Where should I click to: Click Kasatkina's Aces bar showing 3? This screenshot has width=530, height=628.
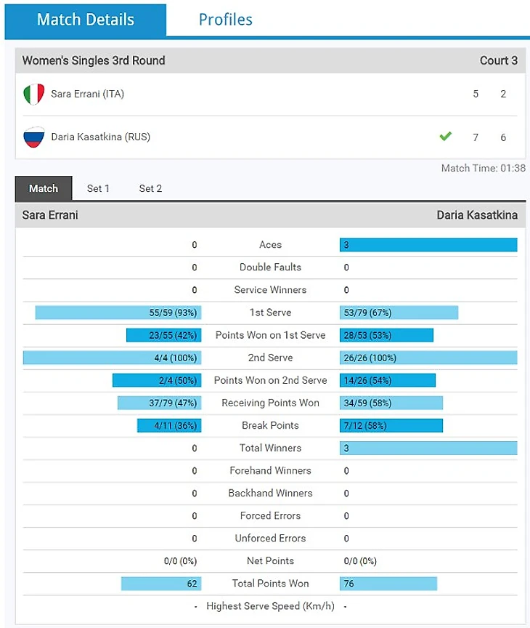[x=428, y=245]
